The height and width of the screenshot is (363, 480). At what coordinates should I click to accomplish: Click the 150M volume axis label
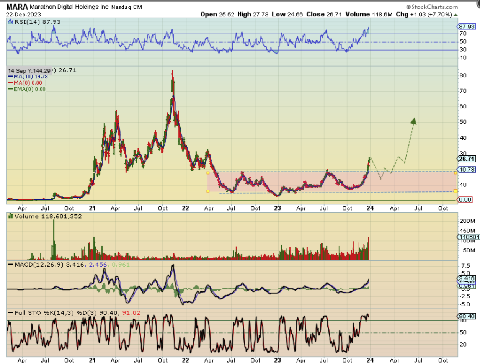coord(467,231)
